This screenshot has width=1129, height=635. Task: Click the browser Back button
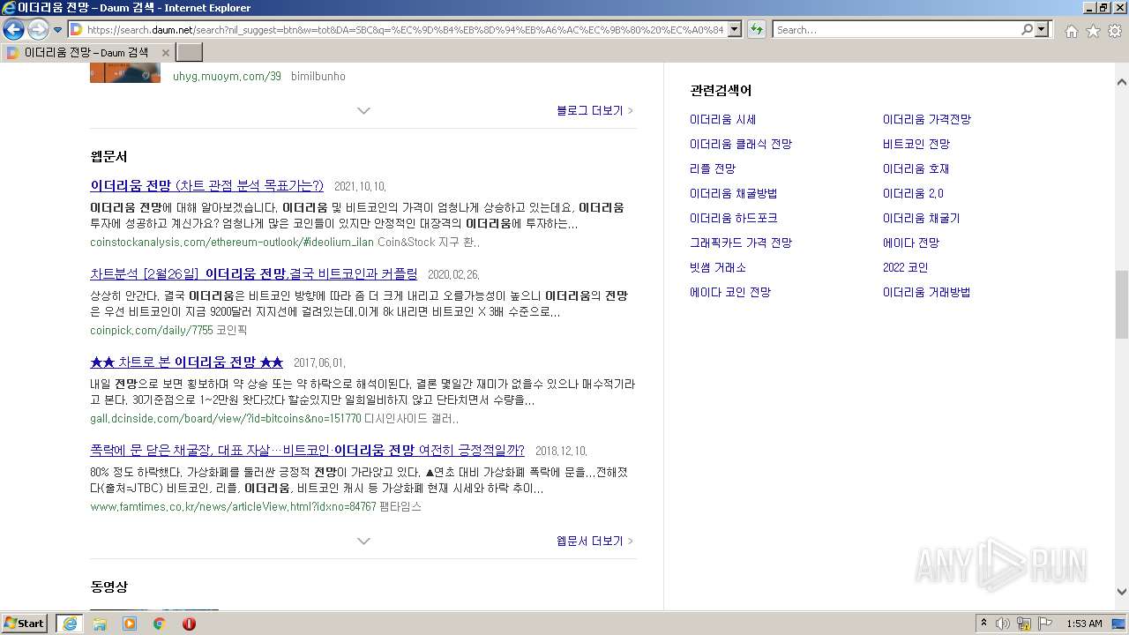[13, 29]
